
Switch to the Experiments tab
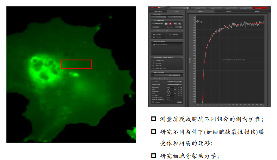coord(158,11)
